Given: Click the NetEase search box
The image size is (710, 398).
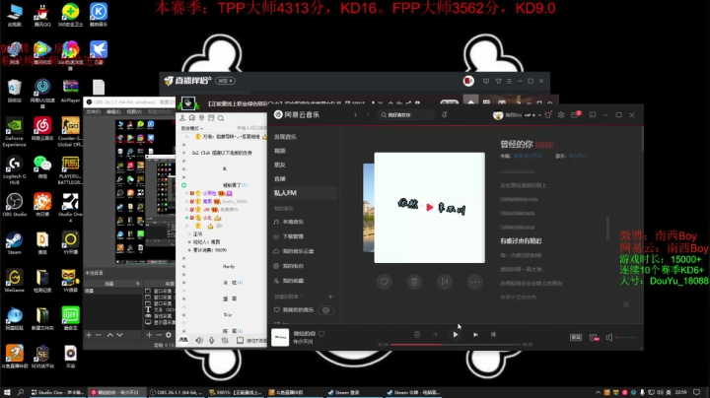Looking at the screenshot, I should 406,115.
